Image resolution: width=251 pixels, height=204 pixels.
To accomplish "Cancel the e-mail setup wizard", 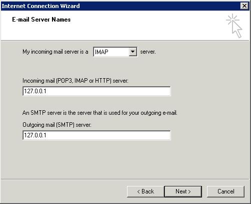I will pos(225,191).
